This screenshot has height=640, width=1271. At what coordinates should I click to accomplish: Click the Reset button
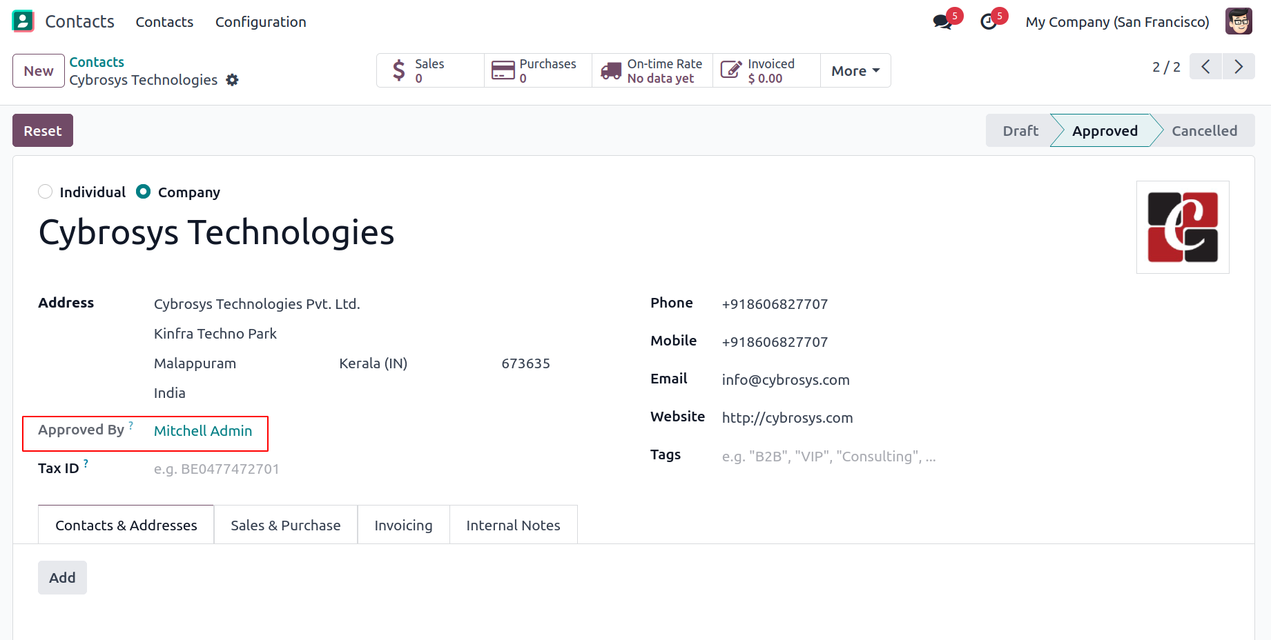[43, 130]
